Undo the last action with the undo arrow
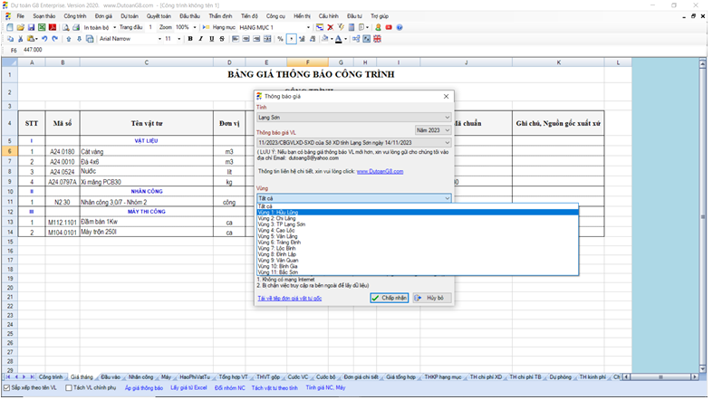713x400 pixels. pyautogui.click(x=44, y=39)
